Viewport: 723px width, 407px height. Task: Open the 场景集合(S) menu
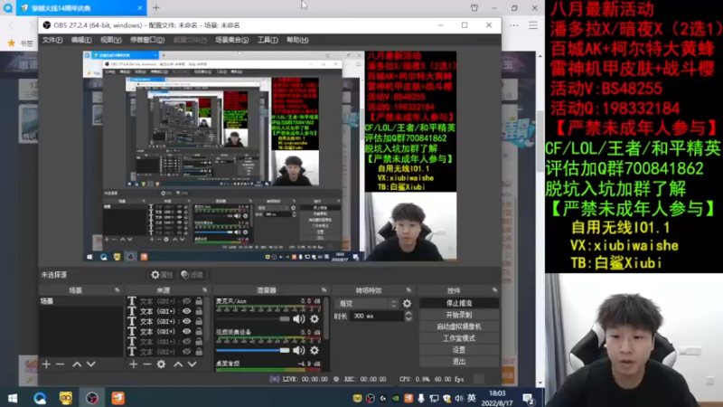(231, 40)
